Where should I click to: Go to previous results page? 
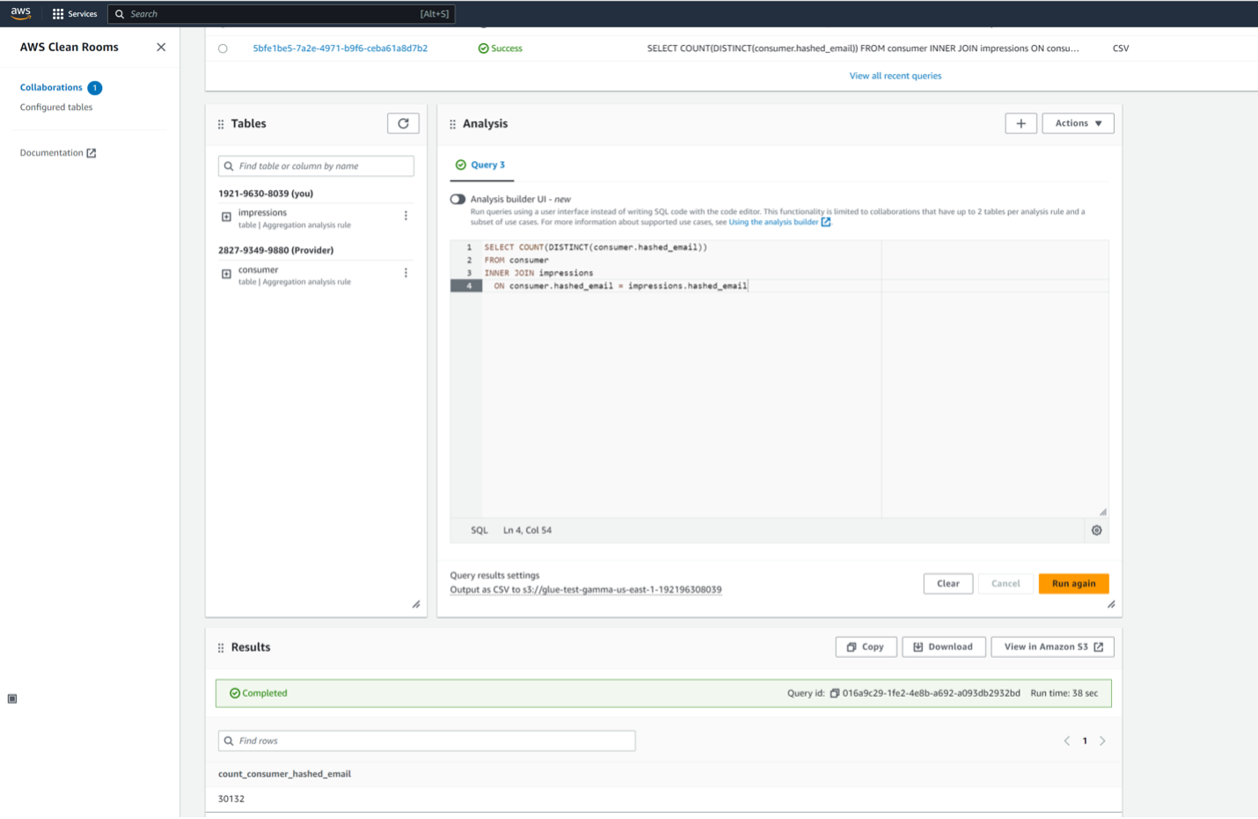click(1067, 742)
